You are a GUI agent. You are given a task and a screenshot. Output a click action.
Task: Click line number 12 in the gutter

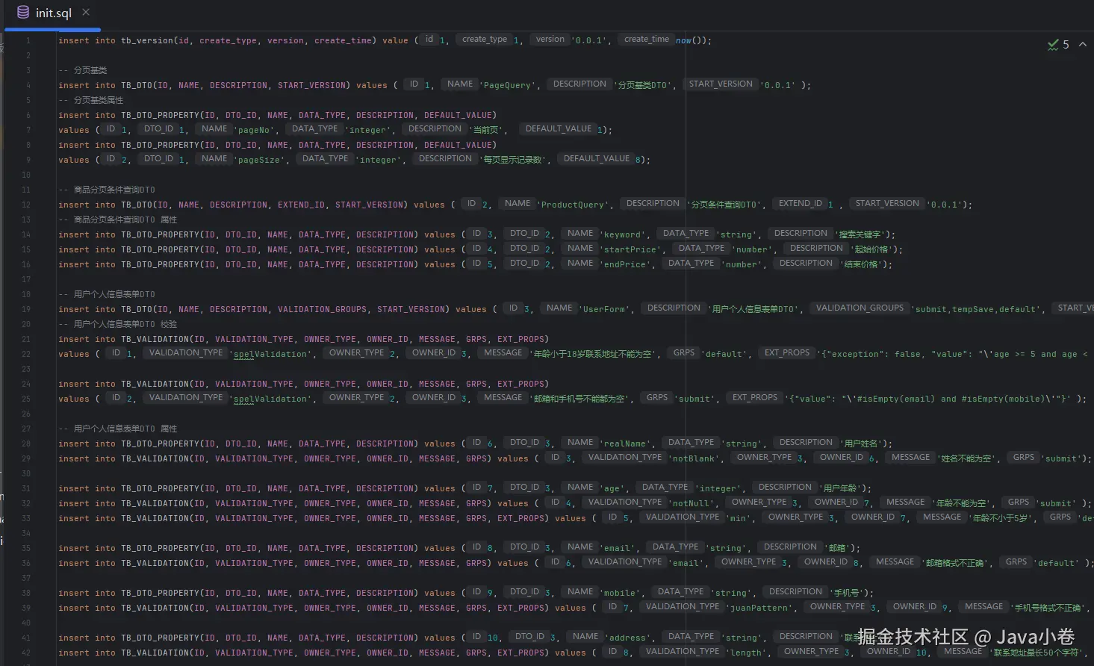click(26, 205)
